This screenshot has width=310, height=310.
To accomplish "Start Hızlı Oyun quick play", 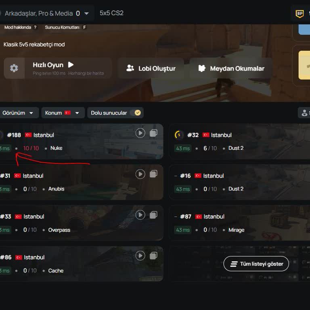I will 68,68.
